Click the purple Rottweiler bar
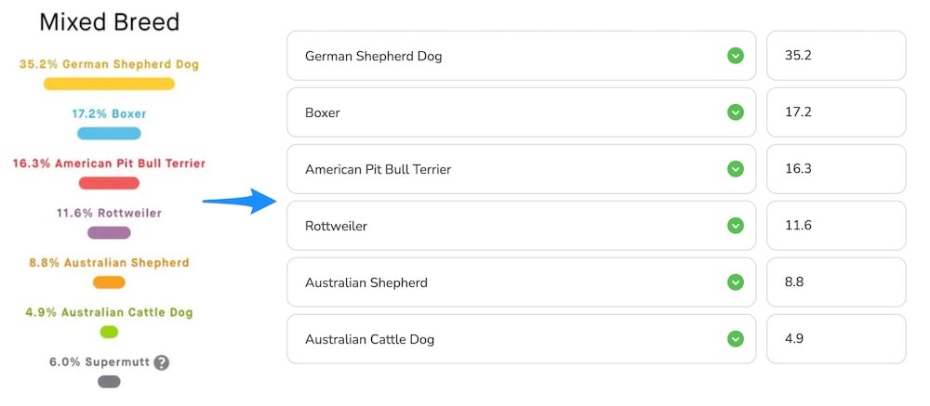Viewport: 930px width, 406px height. tap(109, 233)
